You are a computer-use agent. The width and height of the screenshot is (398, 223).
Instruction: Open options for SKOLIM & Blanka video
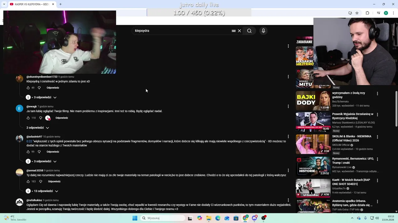click(377, 137)
